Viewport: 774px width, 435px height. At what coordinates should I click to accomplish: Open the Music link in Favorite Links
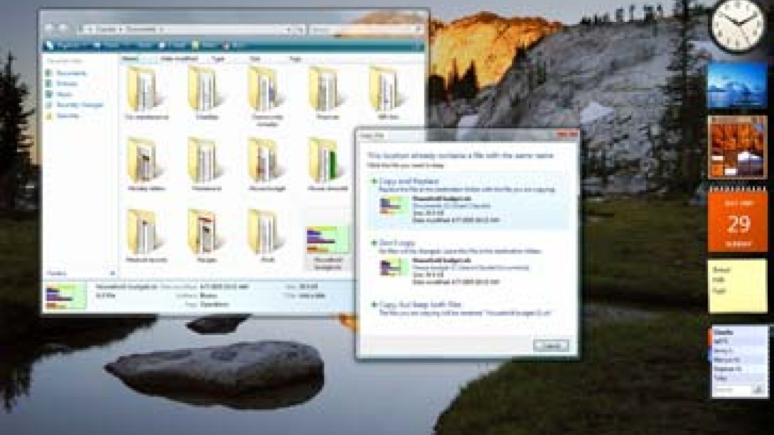point(64,94)
